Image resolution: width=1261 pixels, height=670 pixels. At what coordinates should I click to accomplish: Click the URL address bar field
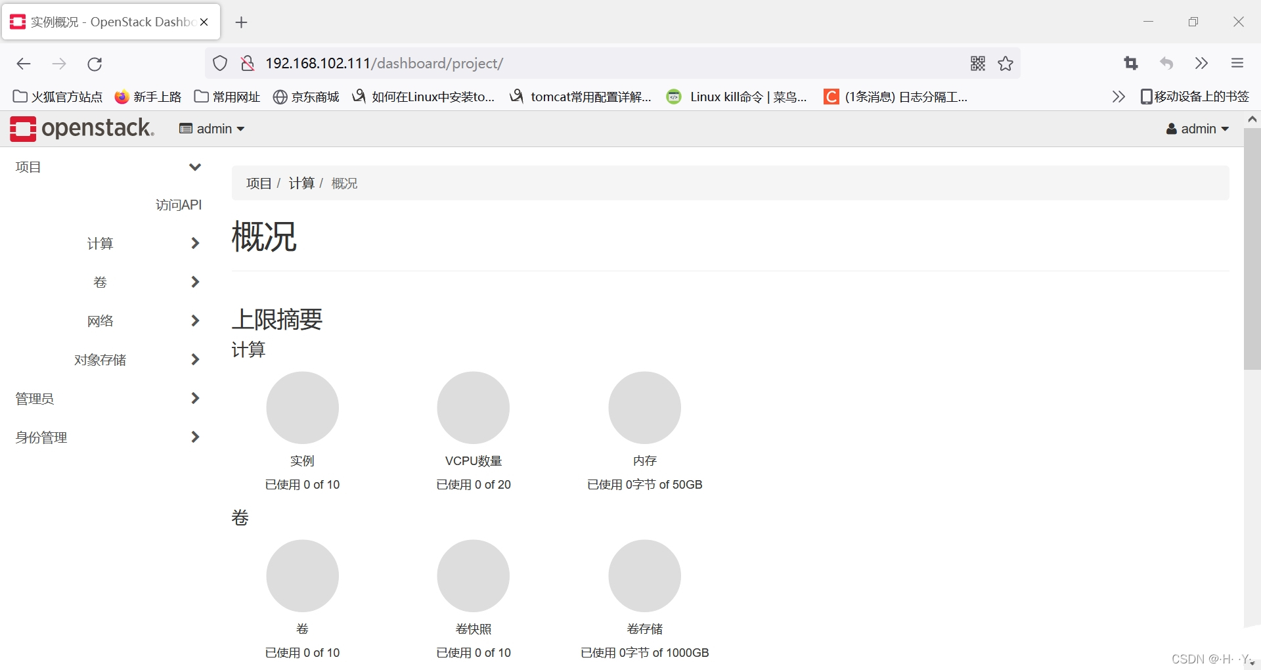point(611,63)
